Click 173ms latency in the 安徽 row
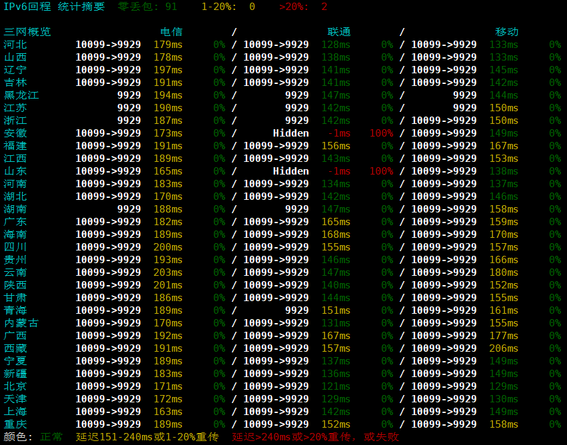The height and width of the screenshot is (445, 567). tap(168, 133)
